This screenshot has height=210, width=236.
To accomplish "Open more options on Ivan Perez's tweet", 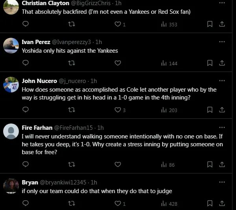I will (x=222, y=42).
